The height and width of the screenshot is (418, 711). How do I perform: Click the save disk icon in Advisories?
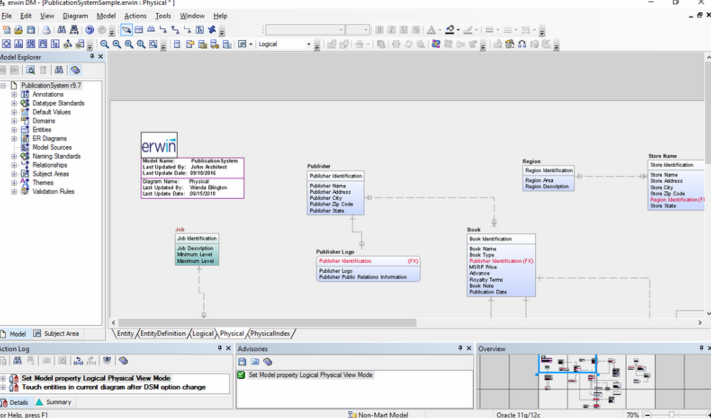[242, 361]
